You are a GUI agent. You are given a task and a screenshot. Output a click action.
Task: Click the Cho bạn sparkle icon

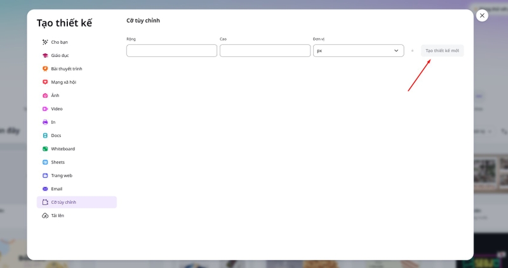point(45,42)
